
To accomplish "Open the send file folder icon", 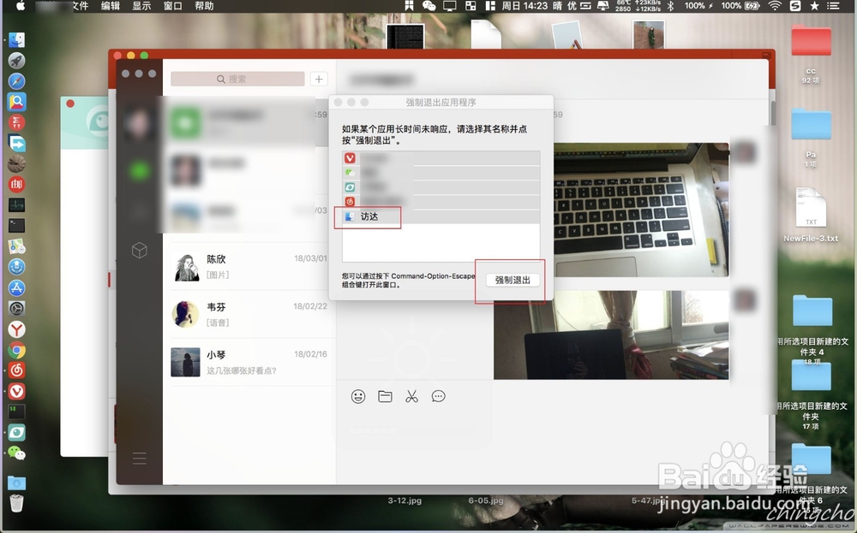I will click(x=386, y=397).
